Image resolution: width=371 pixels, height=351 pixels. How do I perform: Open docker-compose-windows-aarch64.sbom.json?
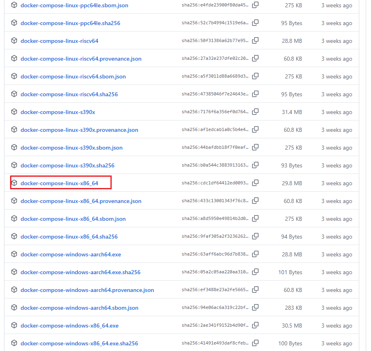click(79, 308)
